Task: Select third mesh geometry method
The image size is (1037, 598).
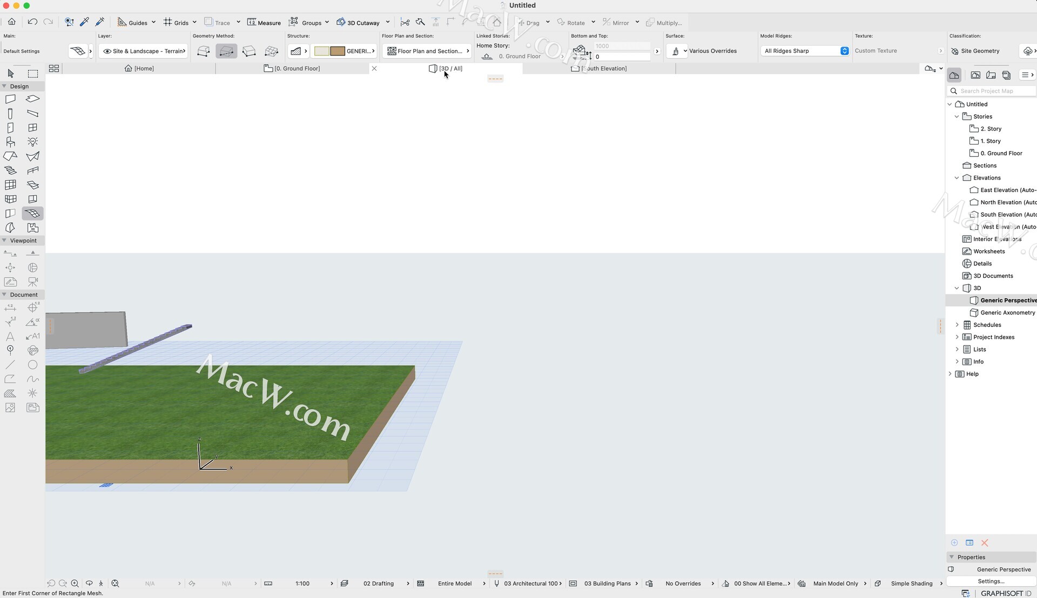Action: coord(249,51)
